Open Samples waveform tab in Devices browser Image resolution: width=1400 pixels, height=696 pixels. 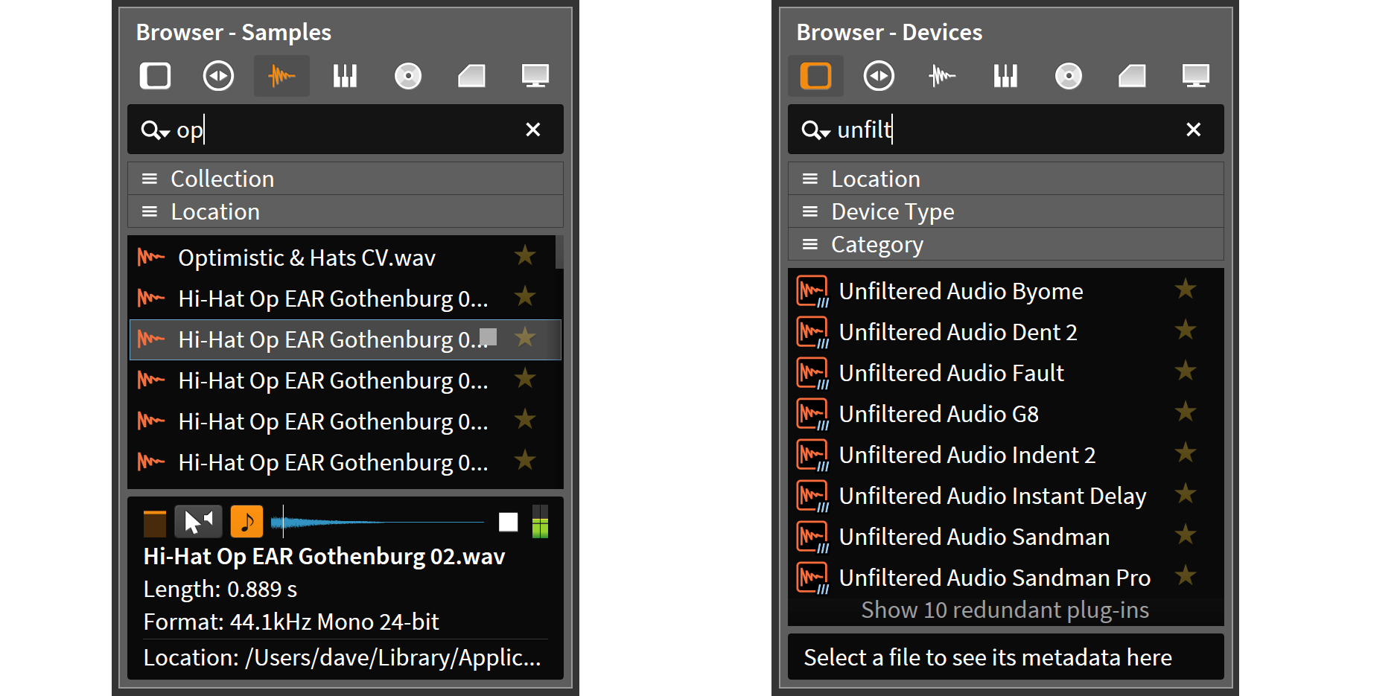tap(942, 76)
